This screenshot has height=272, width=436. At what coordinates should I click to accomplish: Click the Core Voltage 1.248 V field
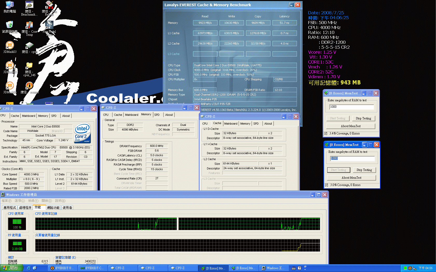[63, 140]
